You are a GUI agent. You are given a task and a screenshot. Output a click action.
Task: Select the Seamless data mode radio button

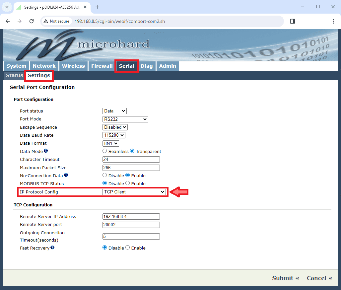105,151
